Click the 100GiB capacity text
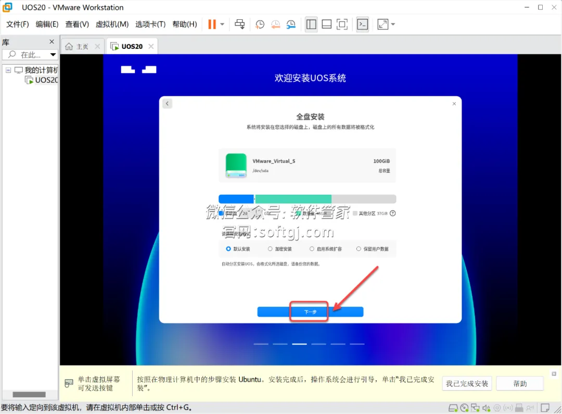The height and width of the screenshot is (414, 562). 381,161
